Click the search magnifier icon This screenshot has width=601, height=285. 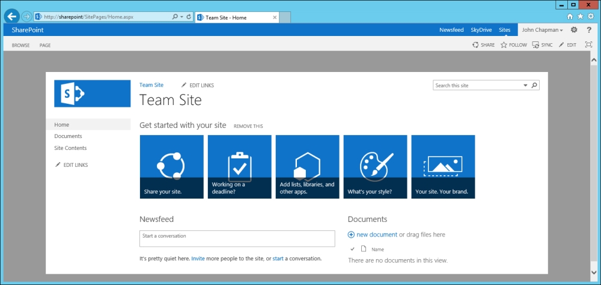pos(534,85)
